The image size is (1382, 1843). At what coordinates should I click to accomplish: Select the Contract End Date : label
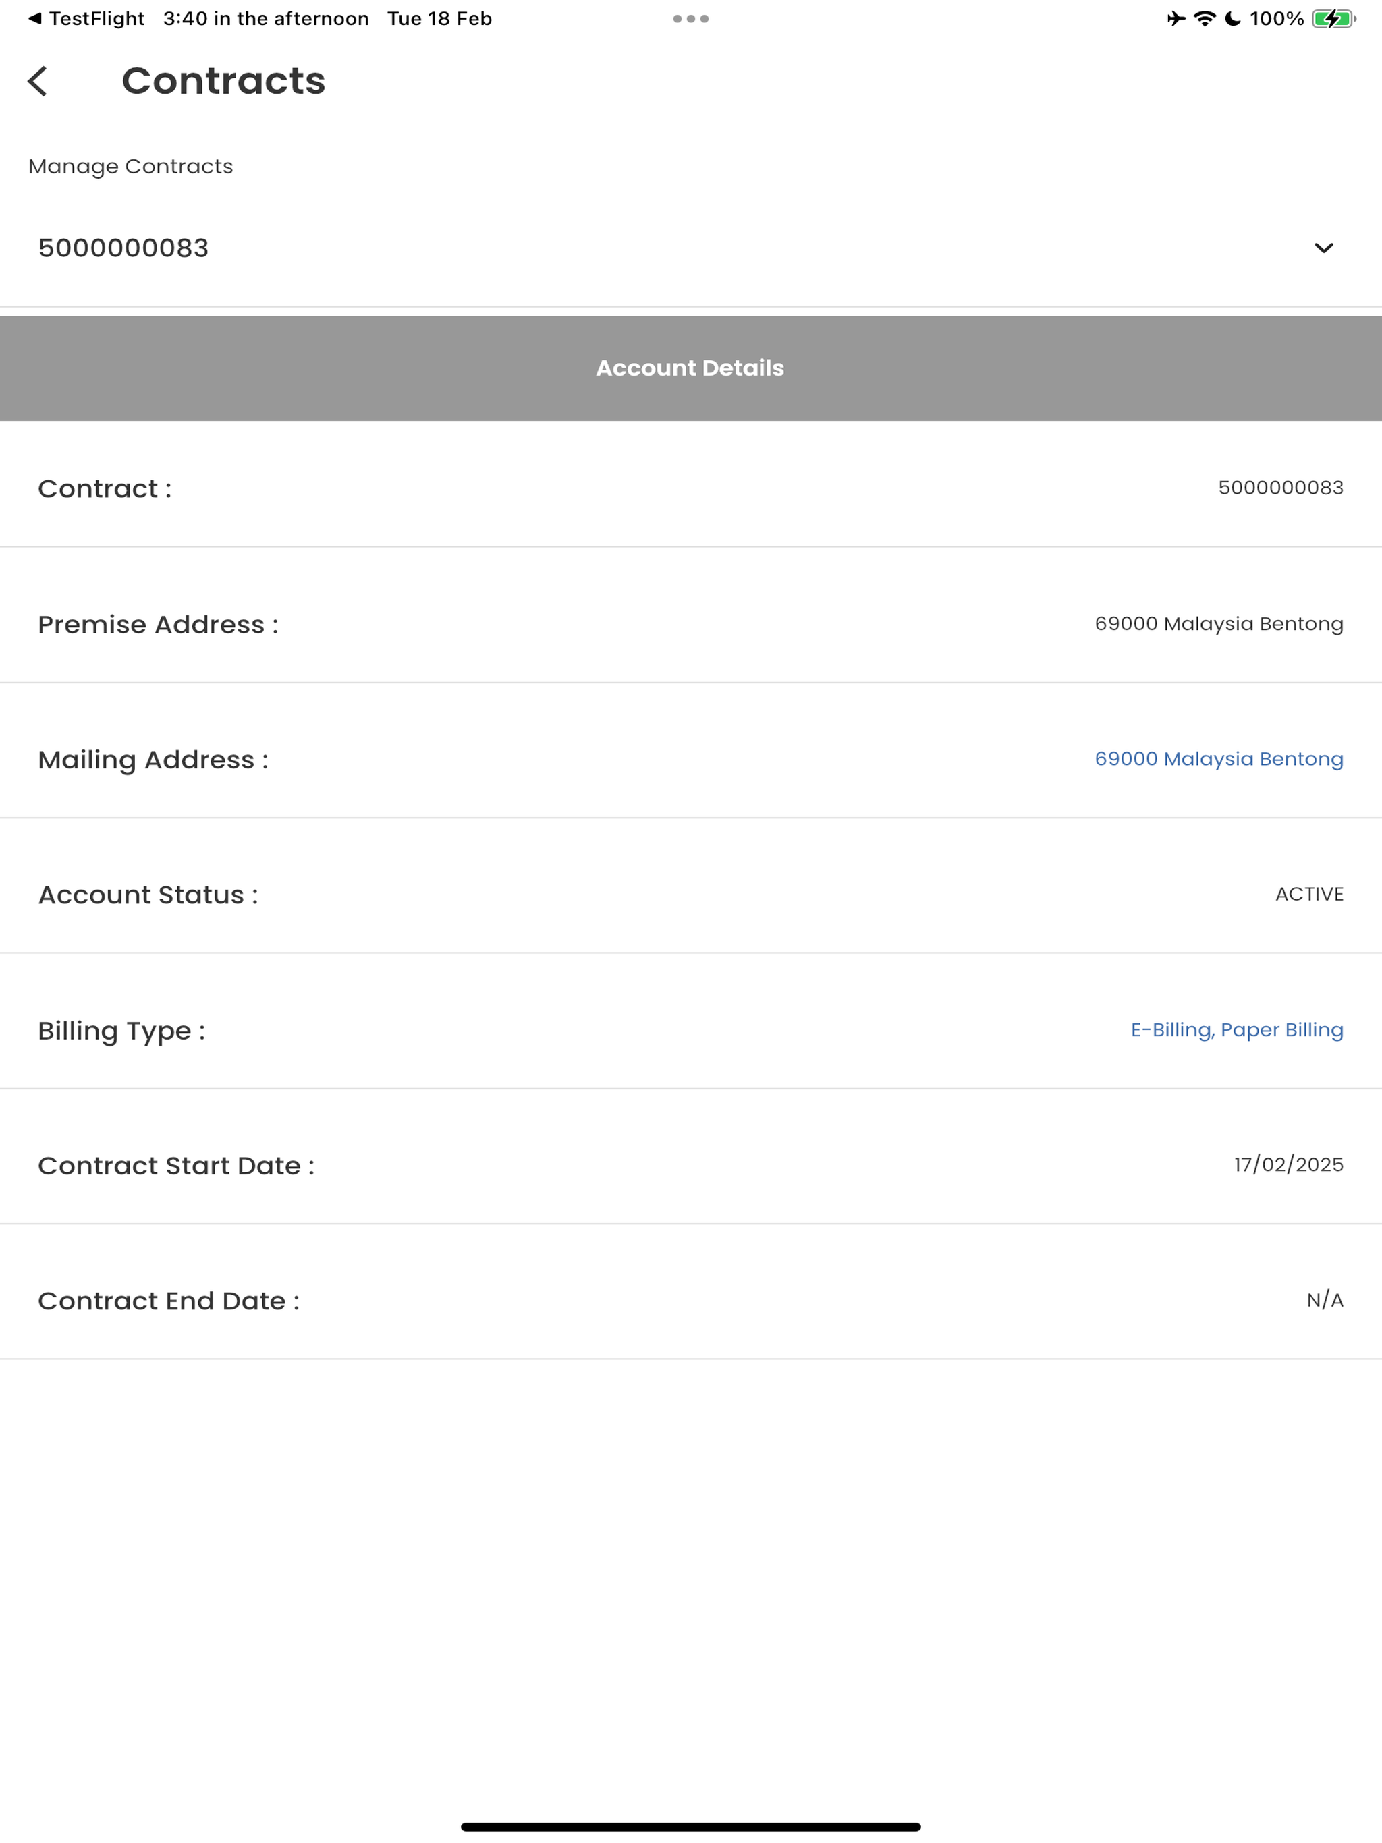pyautogui.click(x=169, y=1301)
